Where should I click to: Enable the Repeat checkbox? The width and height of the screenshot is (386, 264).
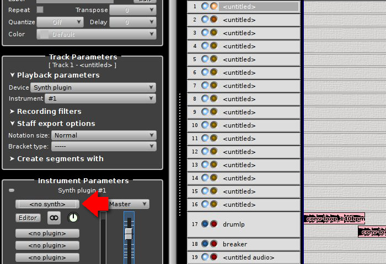coord(40,9)
